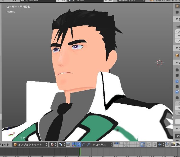Toggle scene layer 1 button

[x=115, y=143]
